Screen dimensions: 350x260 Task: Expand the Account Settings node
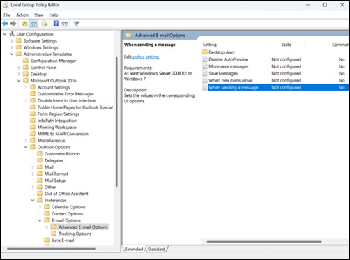(x=26, y=87)
